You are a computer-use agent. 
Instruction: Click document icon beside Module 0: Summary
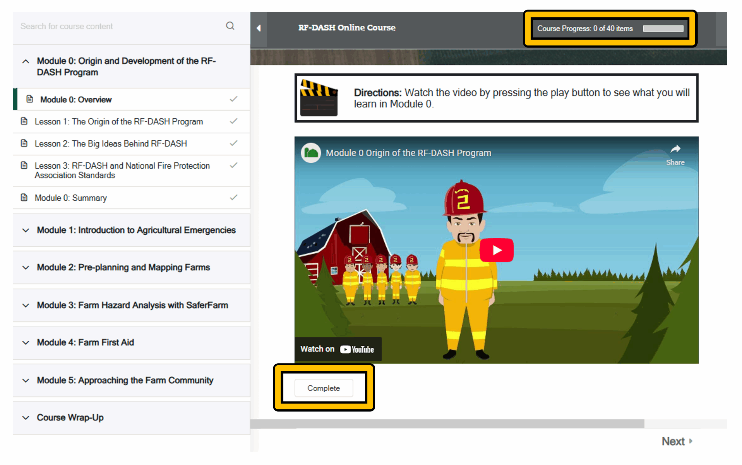click(24, 197)
